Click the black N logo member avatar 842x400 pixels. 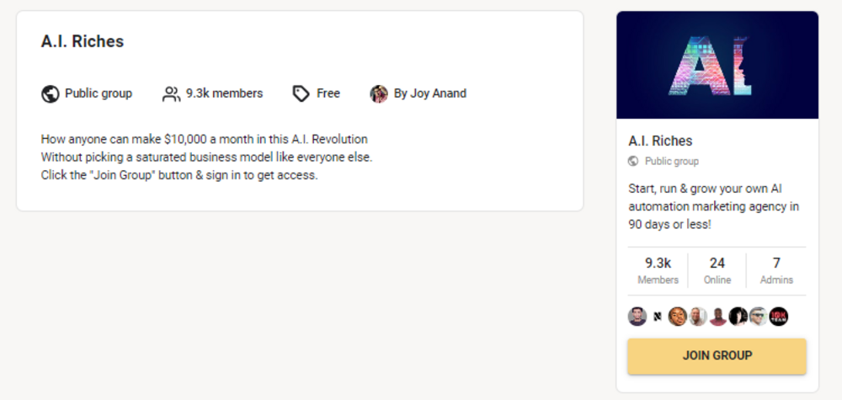click(658, 317)
